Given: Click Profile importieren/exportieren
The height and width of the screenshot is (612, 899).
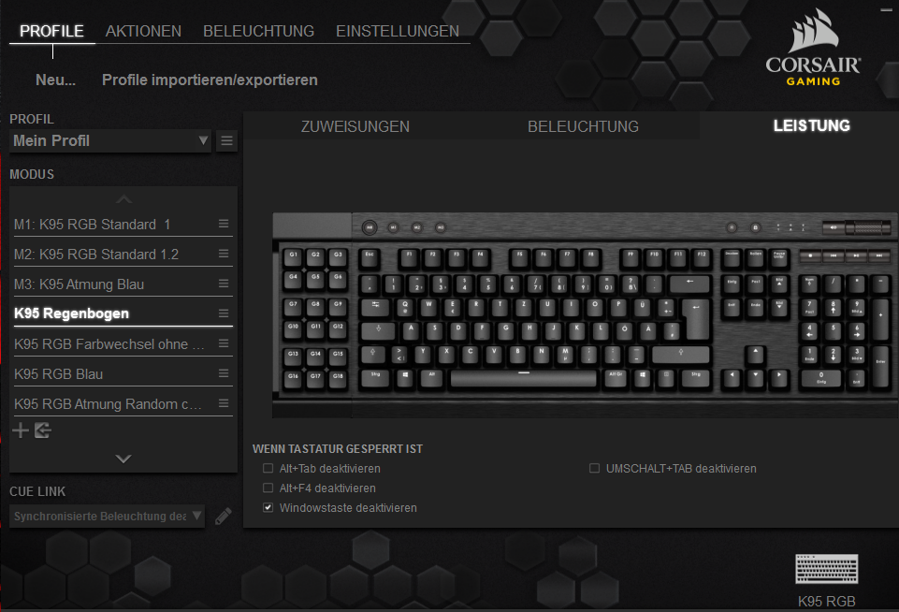Looking at the screenshot, I should pyautogui.click(x=210, y=80).
